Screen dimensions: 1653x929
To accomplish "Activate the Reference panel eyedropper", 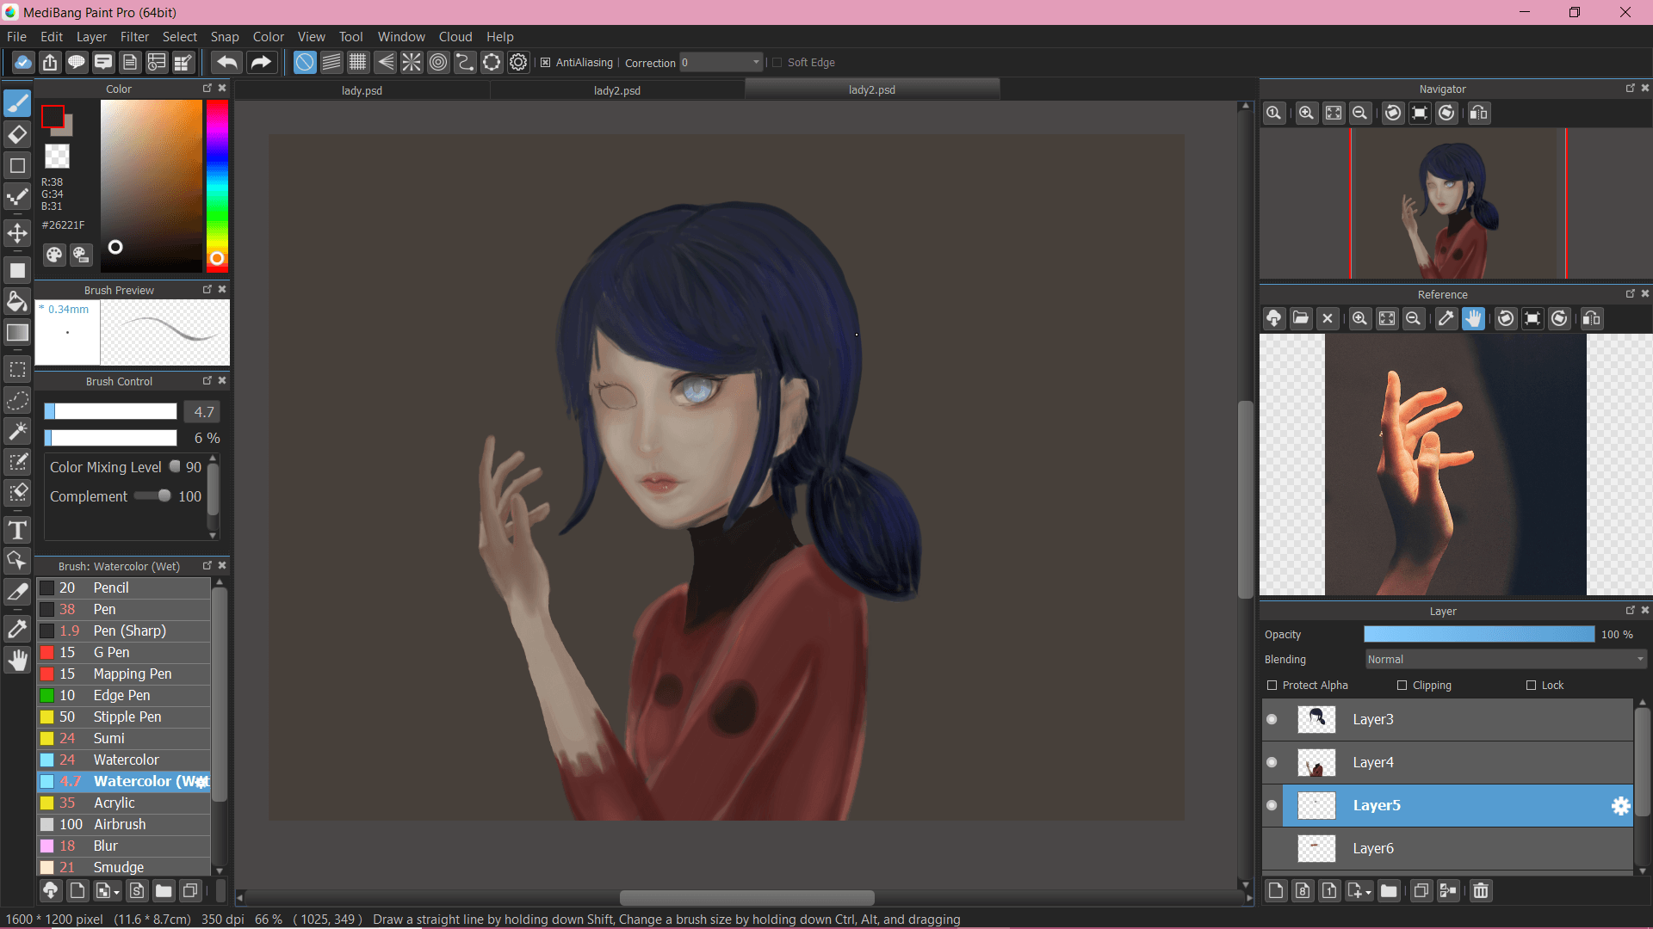I will click(1446, 318).
